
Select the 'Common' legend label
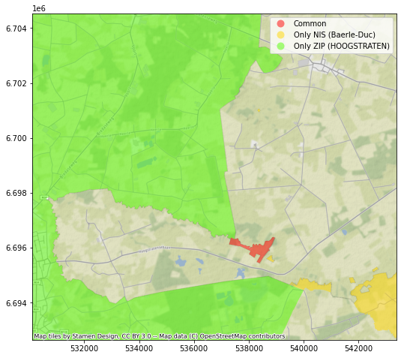click(310, 23)
